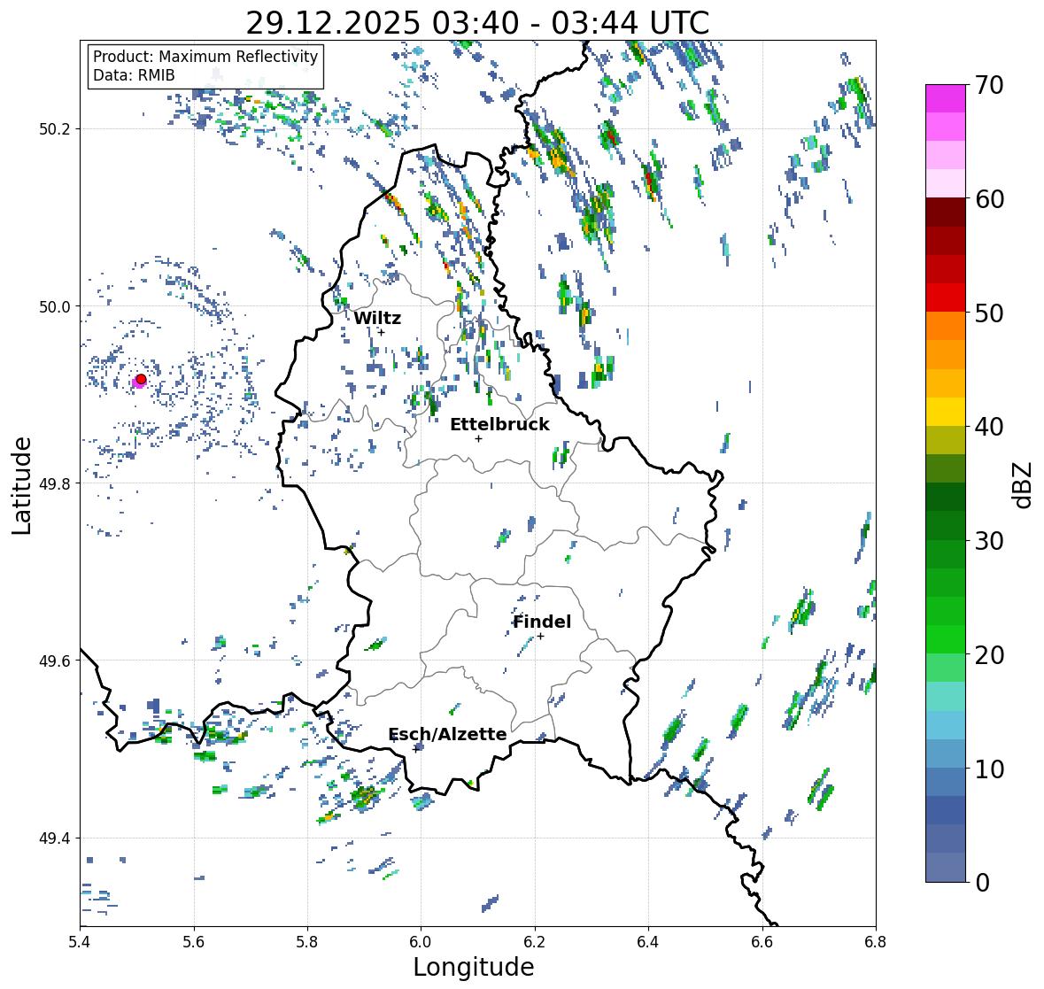Click the red radar location marker dot
The height and width of the screenshot is (989, 1044).
tap(141, 379)
